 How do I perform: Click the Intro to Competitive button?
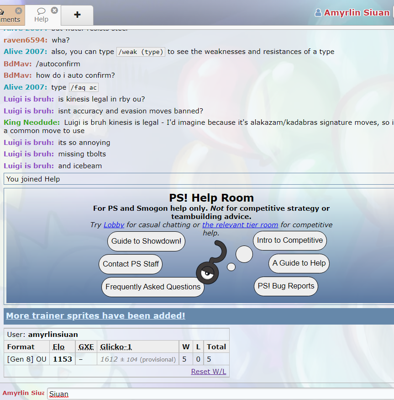click(x=290, y=240)
